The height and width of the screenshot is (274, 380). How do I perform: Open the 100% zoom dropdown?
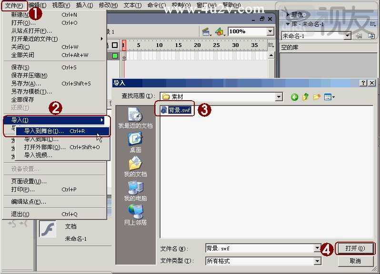[270, 31]
